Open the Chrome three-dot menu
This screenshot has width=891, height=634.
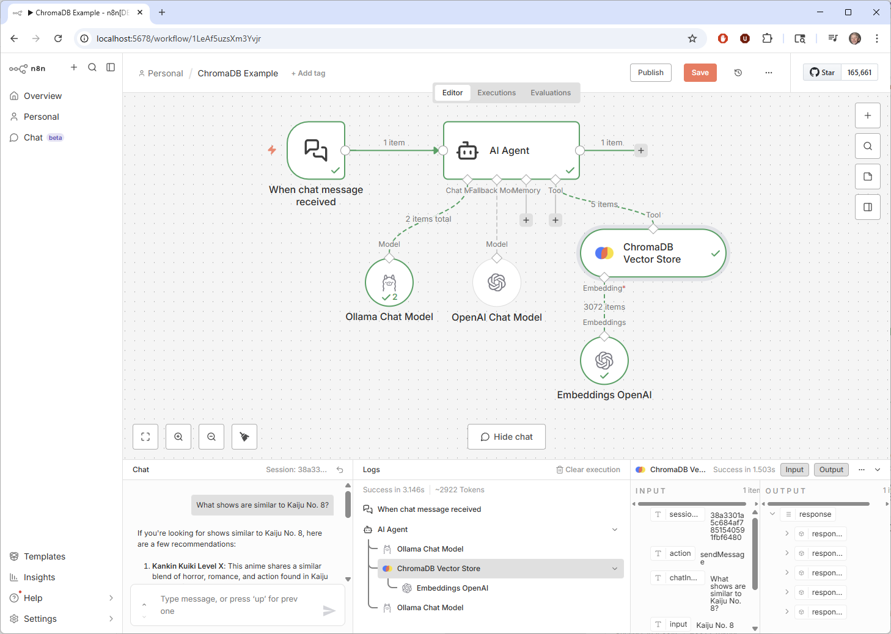[877, 38]
